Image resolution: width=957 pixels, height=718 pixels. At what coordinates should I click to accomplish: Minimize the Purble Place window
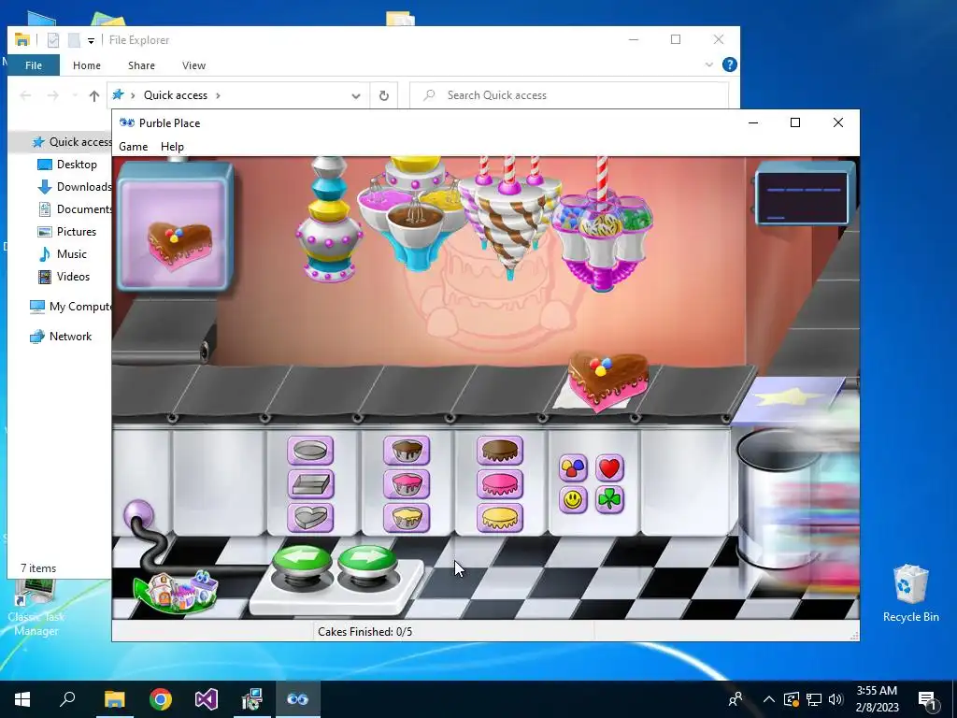[x=753, y=122]
